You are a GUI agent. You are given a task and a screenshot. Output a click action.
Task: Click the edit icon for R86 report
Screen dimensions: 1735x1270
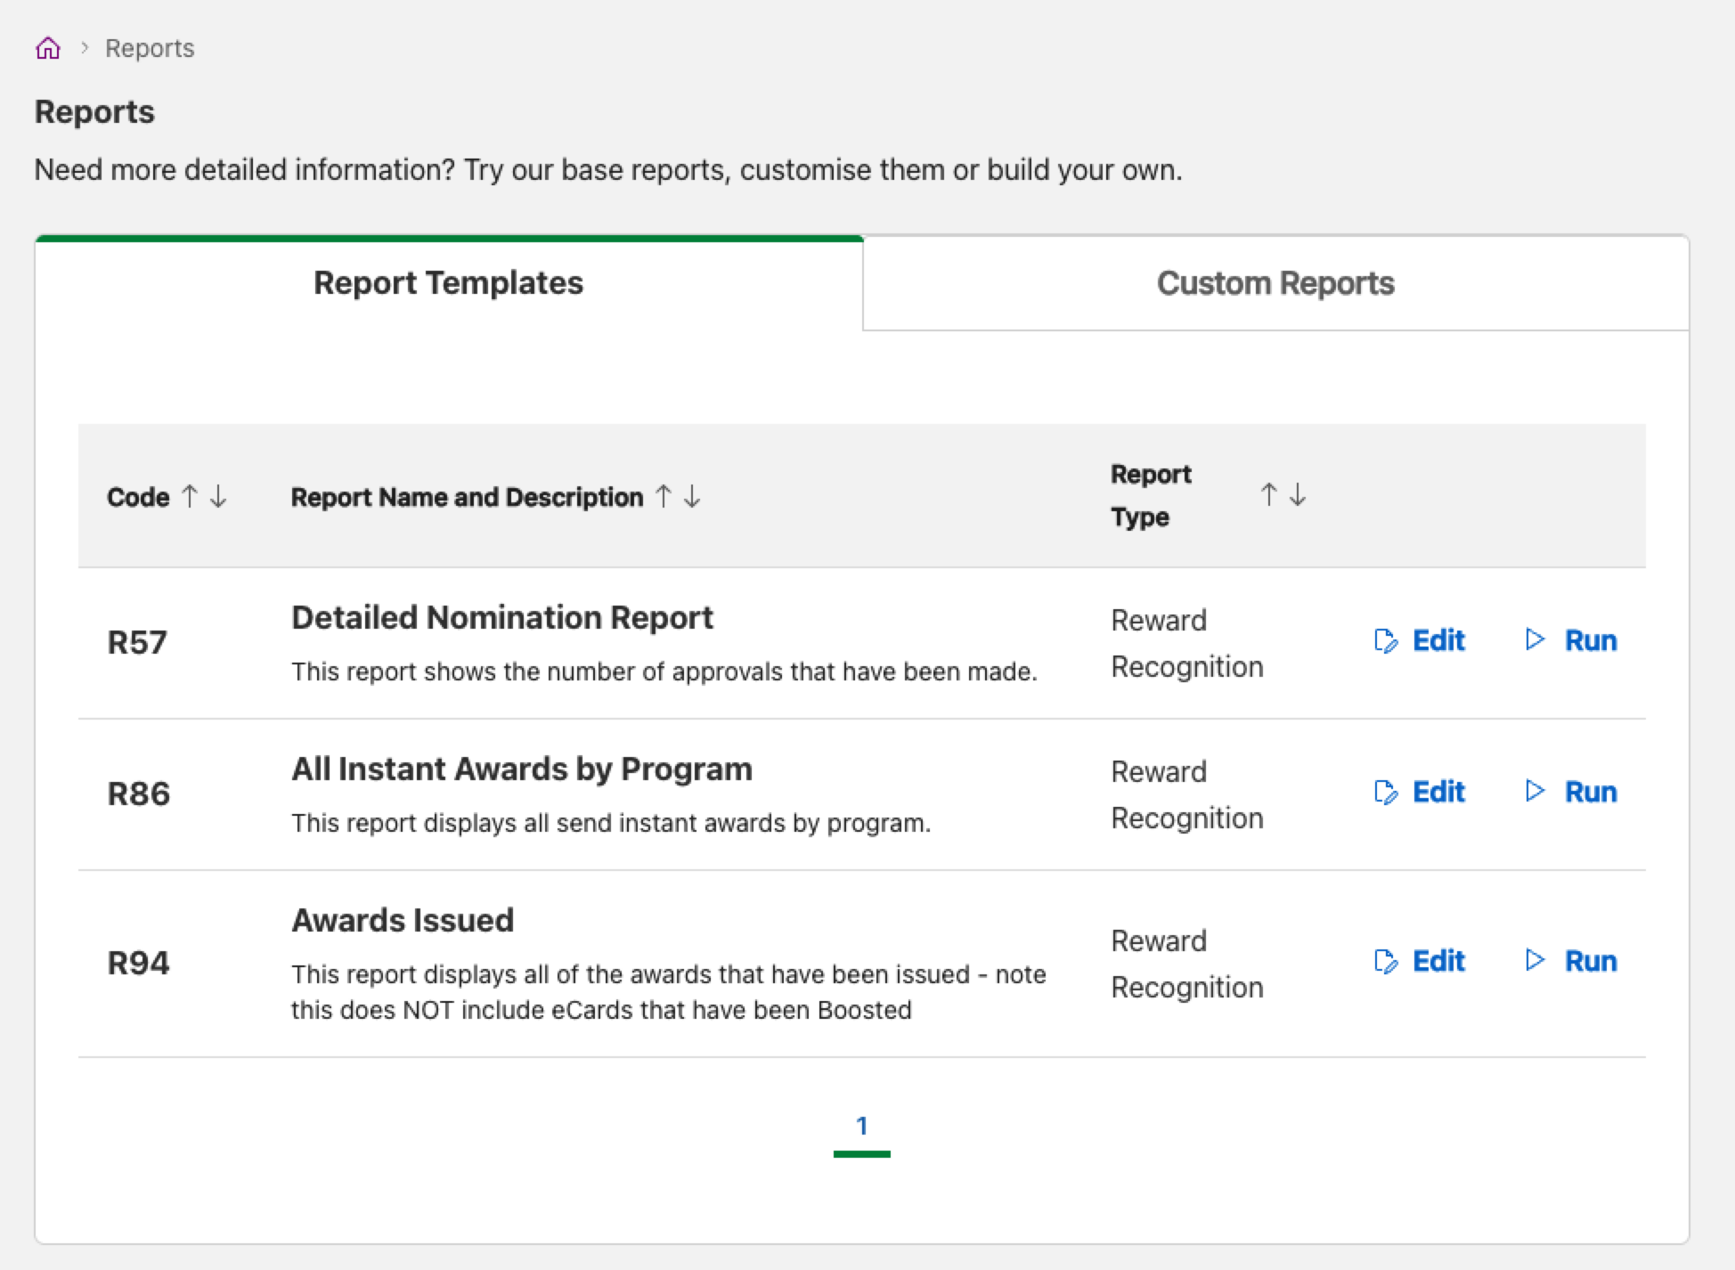point(1386,792)
